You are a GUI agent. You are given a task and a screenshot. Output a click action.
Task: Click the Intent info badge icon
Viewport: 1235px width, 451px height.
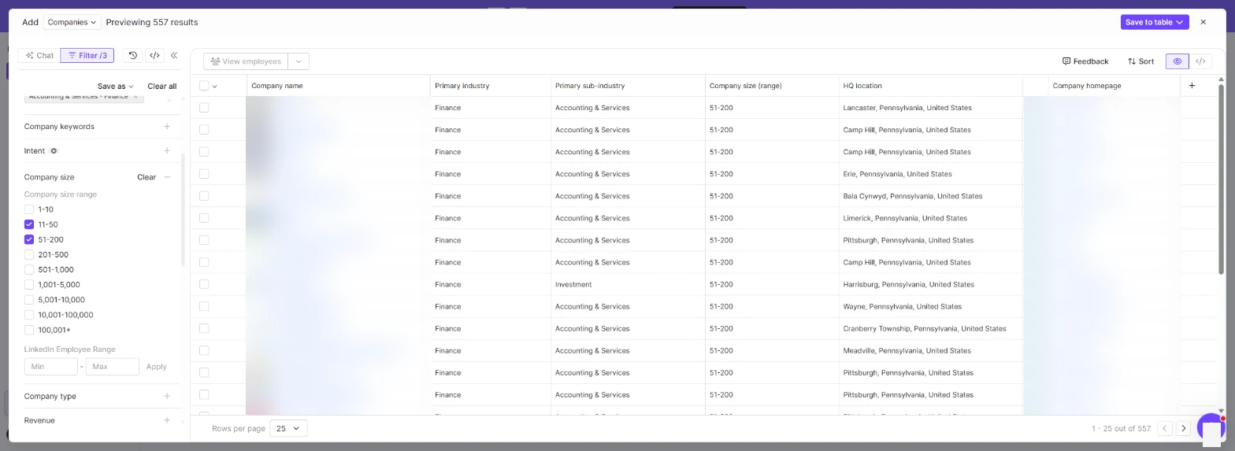(x=54, y=150)
